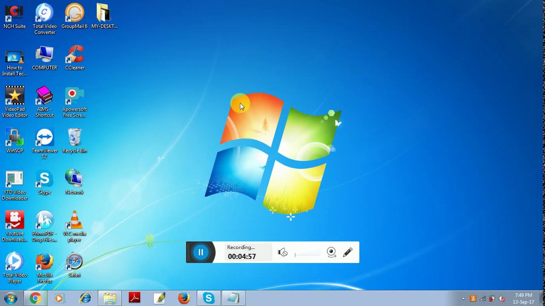Select the MY-DESKT... folder
The image size is (545, 306).
coord(104,17)
